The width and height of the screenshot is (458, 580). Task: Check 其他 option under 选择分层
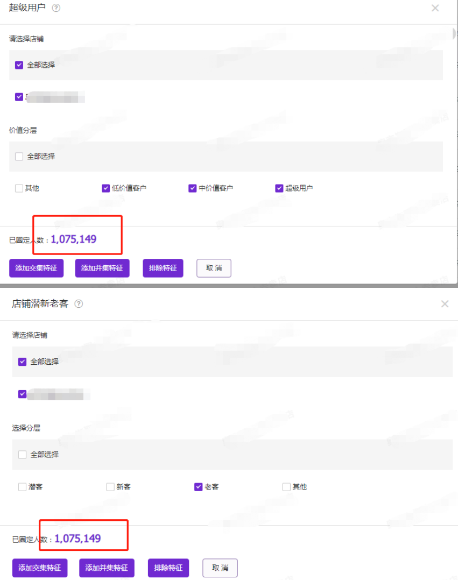point(286,487)
